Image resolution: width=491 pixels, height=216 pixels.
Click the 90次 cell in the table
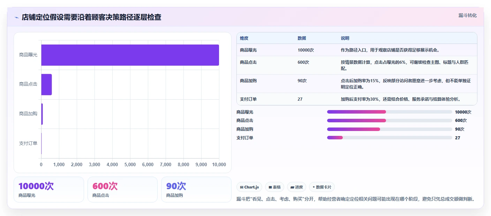coord(302,81)
